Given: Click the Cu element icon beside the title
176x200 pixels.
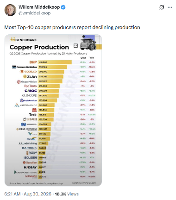Looking at the screenshot, I should click(x=75, y=46).
